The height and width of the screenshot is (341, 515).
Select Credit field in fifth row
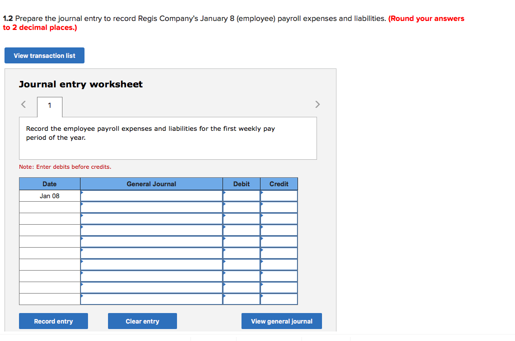pyautogui.click(x=279, y=242)
